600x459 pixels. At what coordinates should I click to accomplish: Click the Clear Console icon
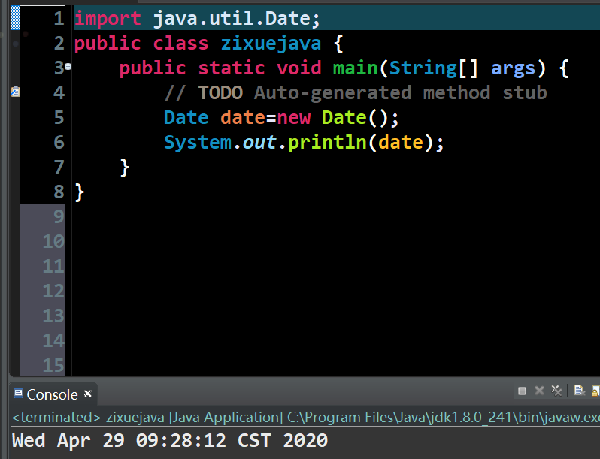[x=580, y=391]
